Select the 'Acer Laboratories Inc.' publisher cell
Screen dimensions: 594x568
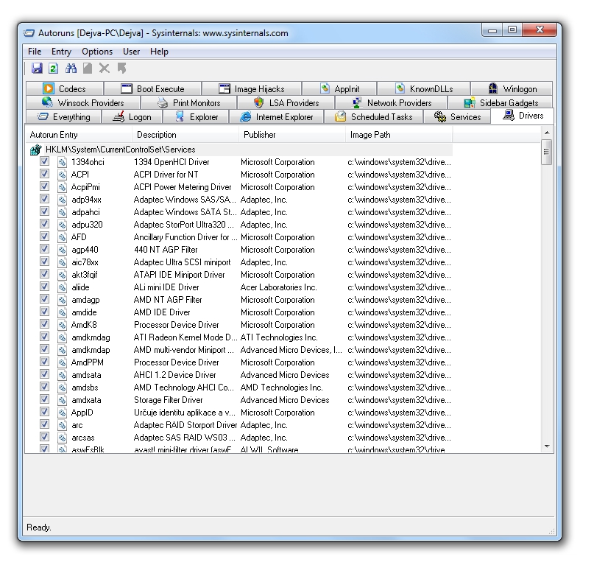[x=278, y=287]
